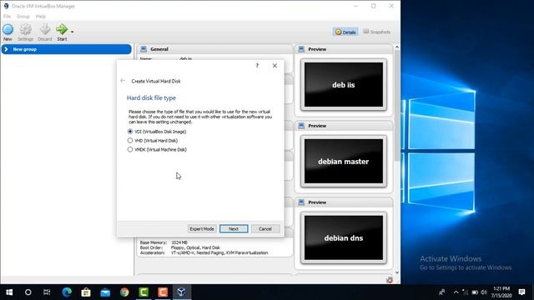Click Preview header icon above debian dns
This screenshot has height=300, width=534.
(x=301, y=202)
